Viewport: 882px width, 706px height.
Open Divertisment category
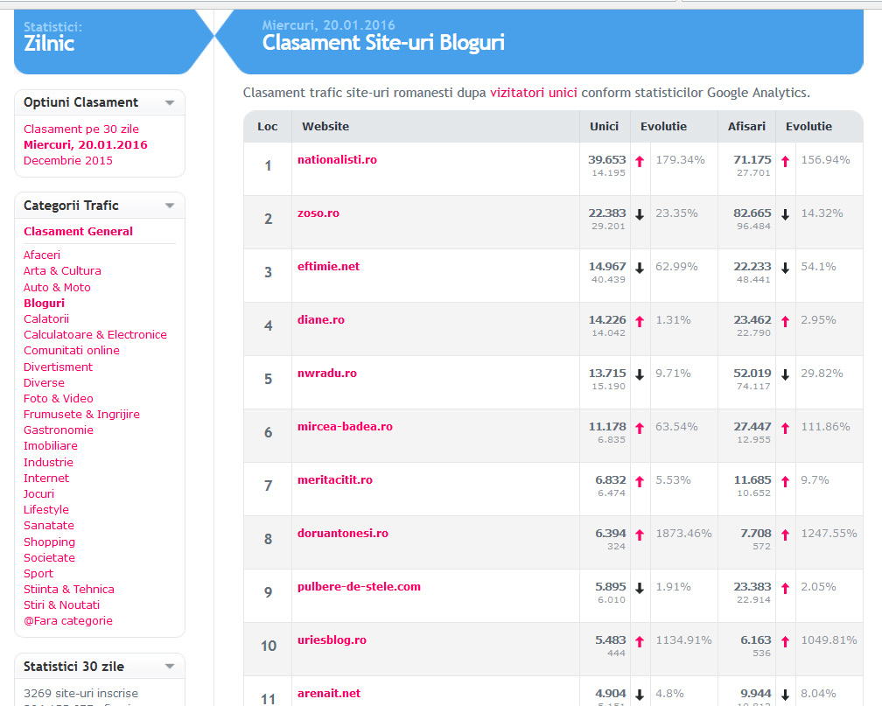pyautogui.click(x=58, y=367)
